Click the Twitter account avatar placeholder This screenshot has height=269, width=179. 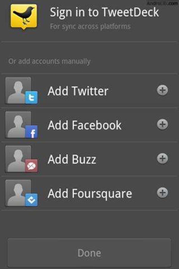(x=18, y=90)
